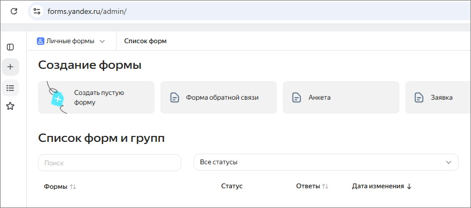471x208 pixels.
Task: Click the forms.yandex.ru/admin/ address bar
Action: (249, 11)
